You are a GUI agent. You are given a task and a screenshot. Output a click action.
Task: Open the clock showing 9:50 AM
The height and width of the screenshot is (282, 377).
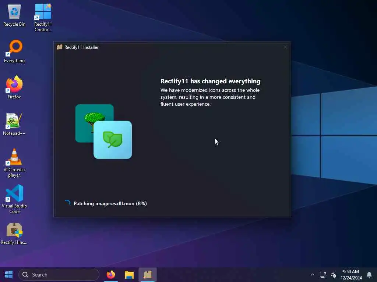pyautogui.click(x=351, y=275)
